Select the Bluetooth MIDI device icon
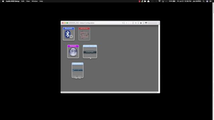This screenshot has width=214, height=120. tap(69, 34)
